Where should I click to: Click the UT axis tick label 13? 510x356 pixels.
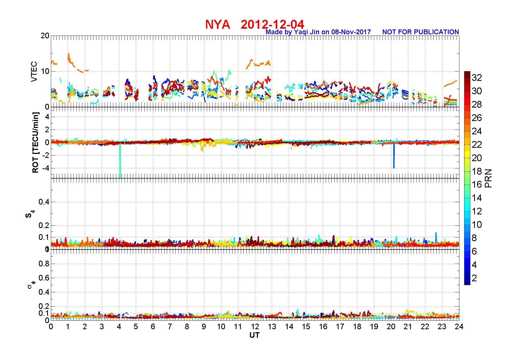(x=272, y=327)
